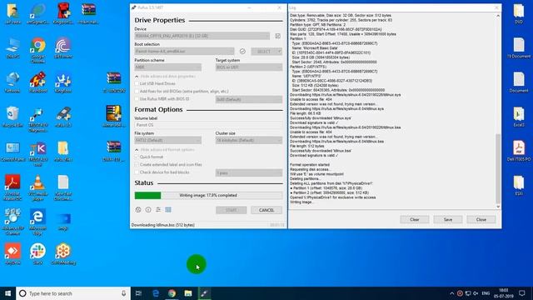533x300 pixels.
Task: Click checksum checkmark icon beside Boot selection
Action: [242, 52]
